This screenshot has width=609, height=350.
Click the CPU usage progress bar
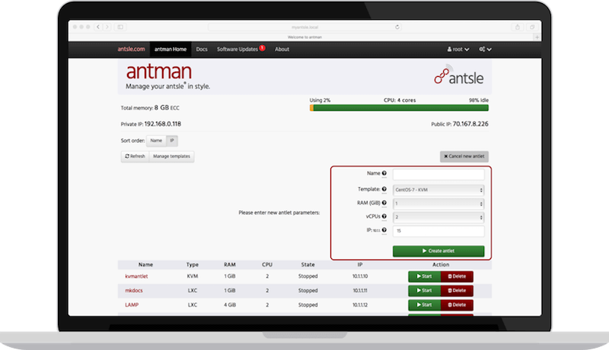click(399, 108)
